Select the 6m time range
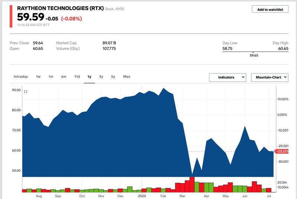Image resolution: width=297 pixels, height=199 pixels. point(63,77)
